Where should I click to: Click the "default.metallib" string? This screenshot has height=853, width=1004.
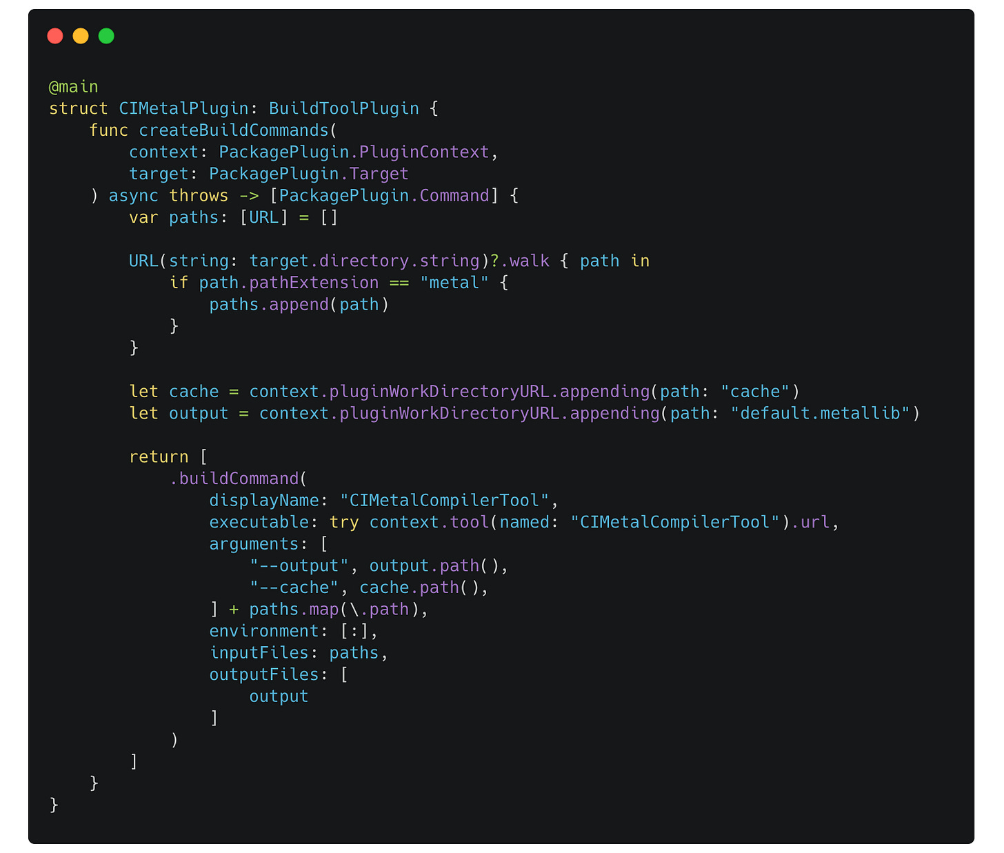point(821,414)
